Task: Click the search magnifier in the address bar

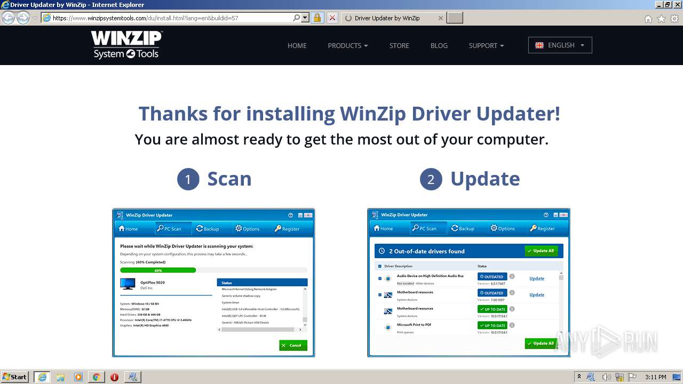Action: (297, 18)
